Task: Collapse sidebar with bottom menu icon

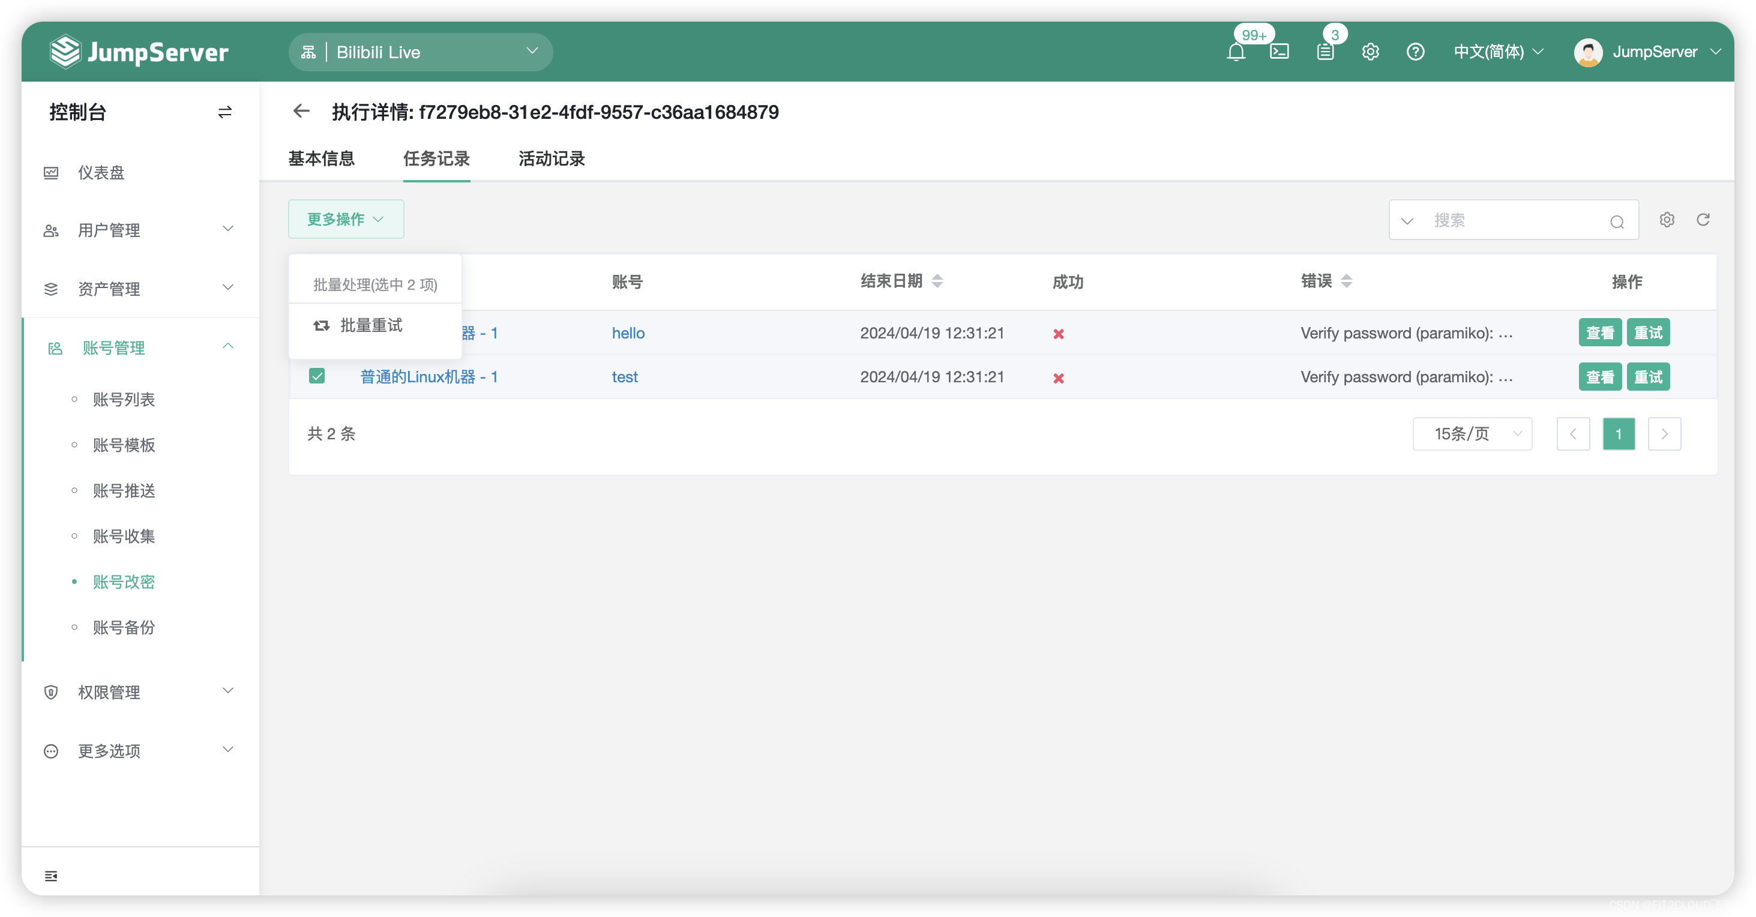Action: click(51, 876)
